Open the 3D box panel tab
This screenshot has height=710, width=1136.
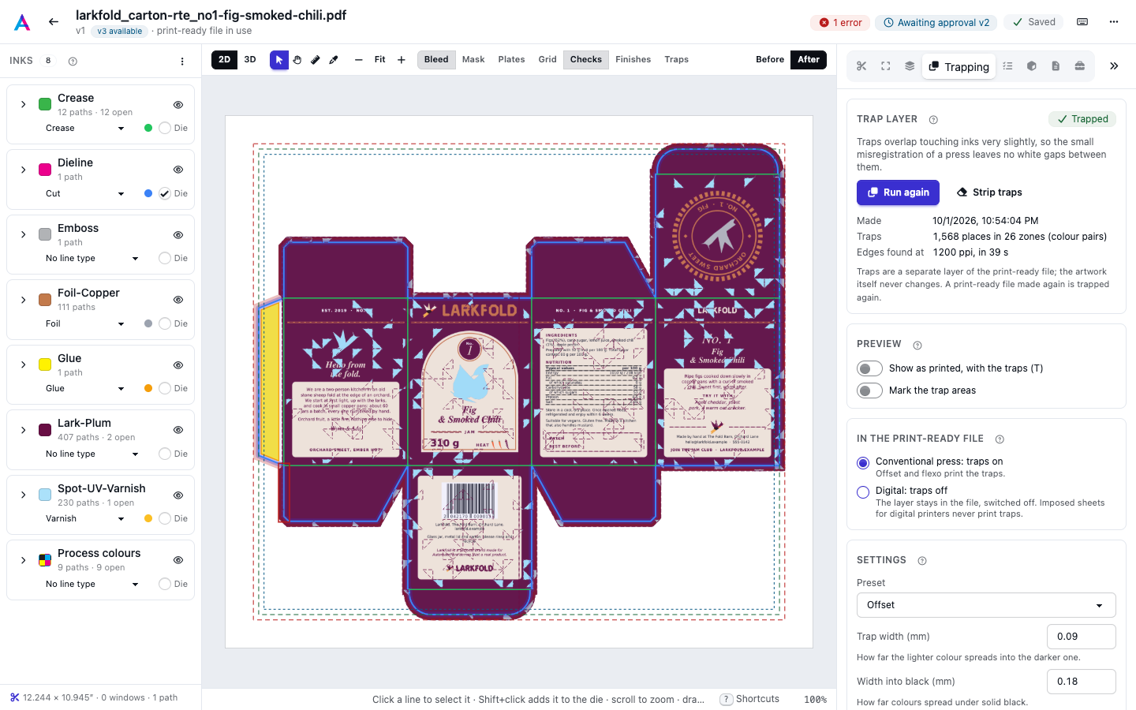pos(1031,66)
